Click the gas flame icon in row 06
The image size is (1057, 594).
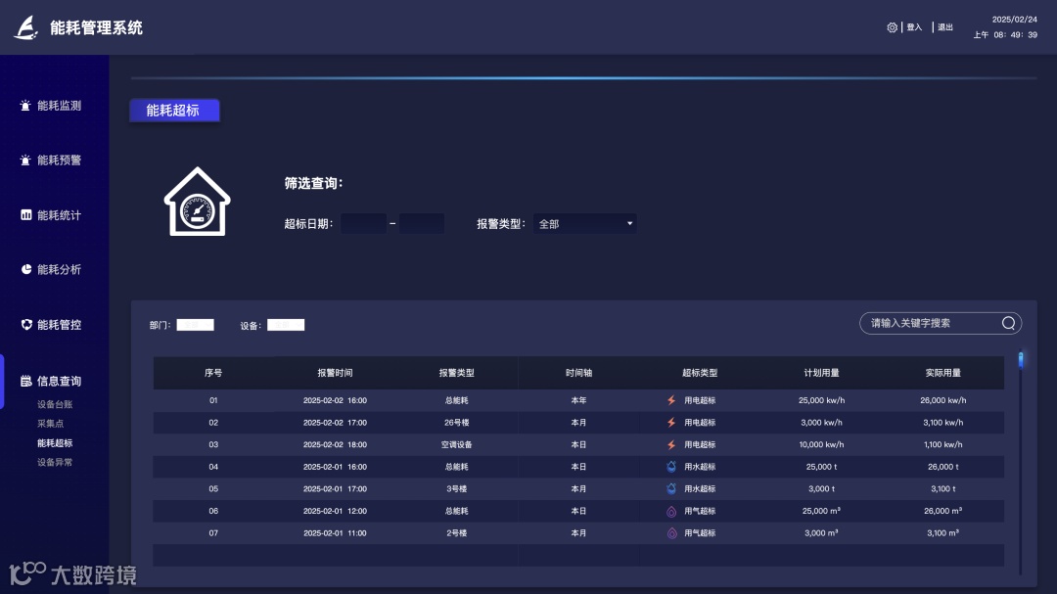click(x=671, y=511)
